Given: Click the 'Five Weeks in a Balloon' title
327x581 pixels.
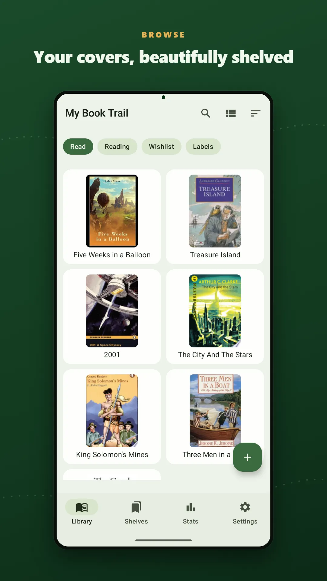Looking at the screenshot, I should (x=112, y=255).
